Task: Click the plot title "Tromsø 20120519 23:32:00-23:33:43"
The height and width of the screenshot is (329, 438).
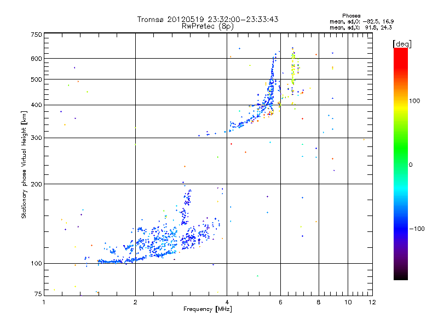Action: 208,19
